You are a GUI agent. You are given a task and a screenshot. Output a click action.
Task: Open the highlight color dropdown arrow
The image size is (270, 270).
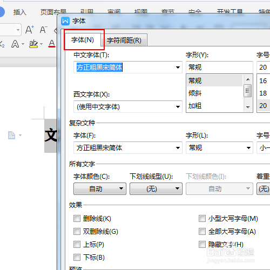(x=42, y=44)
